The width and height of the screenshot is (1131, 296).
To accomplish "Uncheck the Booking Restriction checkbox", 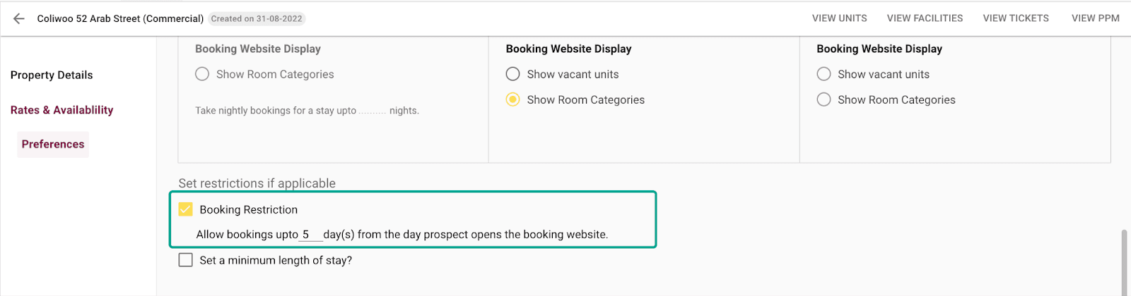I will [x=186, y=209].
